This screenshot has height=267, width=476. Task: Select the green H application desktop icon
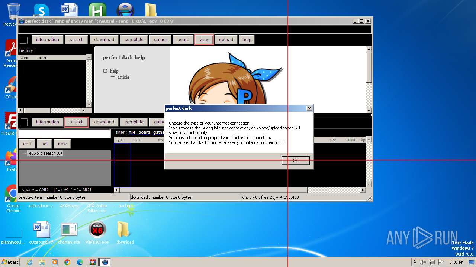pos(97,10)
